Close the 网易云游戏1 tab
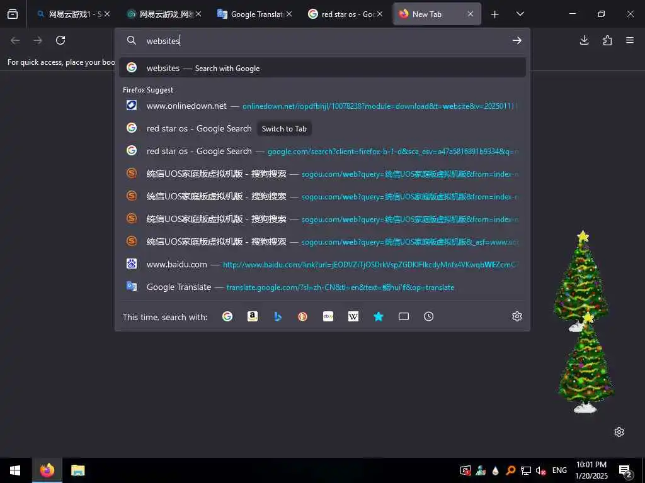The width and height of the screenshot is (645, 483). (107, 14)
